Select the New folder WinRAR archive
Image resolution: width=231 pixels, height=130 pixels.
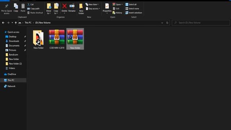point(75,39)
